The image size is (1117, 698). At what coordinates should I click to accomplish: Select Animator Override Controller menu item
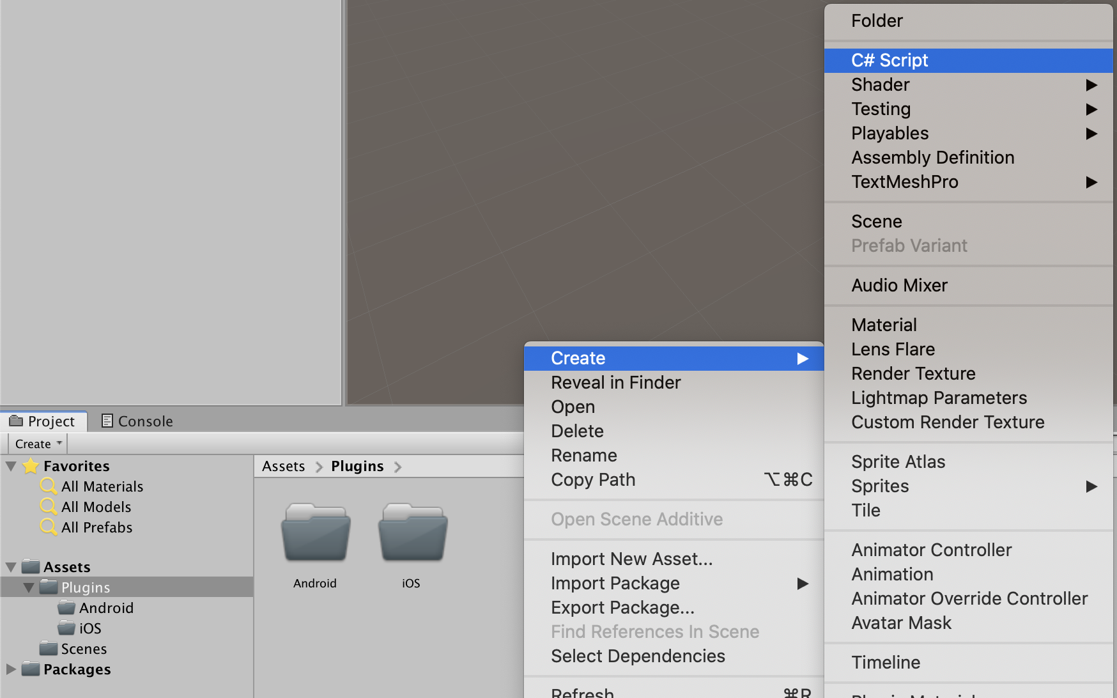pos(969,598)
